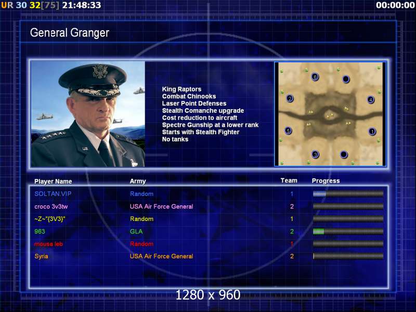Click the "General Granger" title heading

tap(70, 33)
